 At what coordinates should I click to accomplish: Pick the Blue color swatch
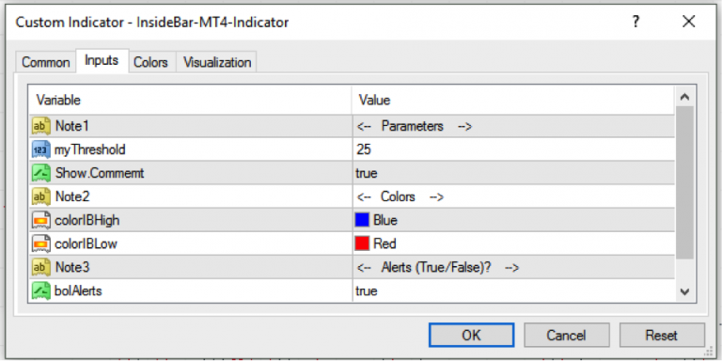pos(362,220)
